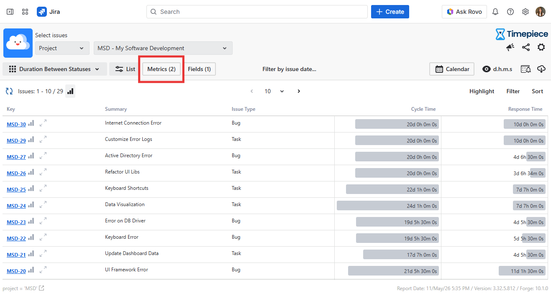The height and width of the screenshot is (296, 551).
Task: Open external link icon next to project = 'MSD'
Action: pos(41,288)
